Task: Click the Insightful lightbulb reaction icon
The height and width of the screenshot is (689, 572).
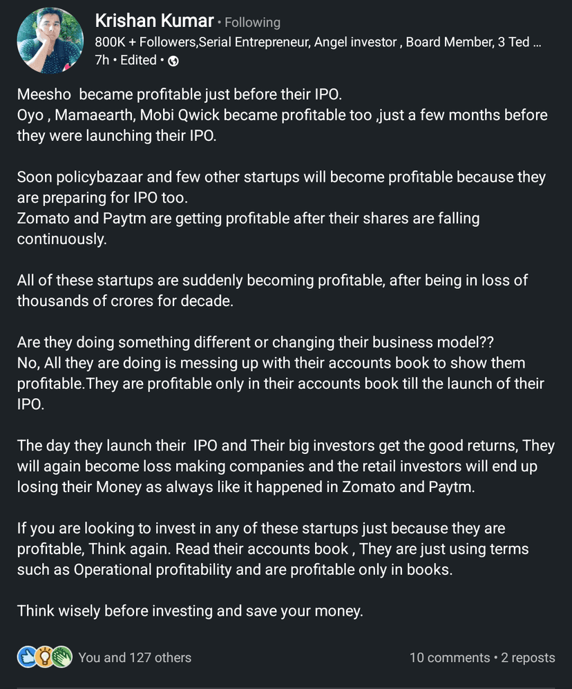Action: coord(44,657)
